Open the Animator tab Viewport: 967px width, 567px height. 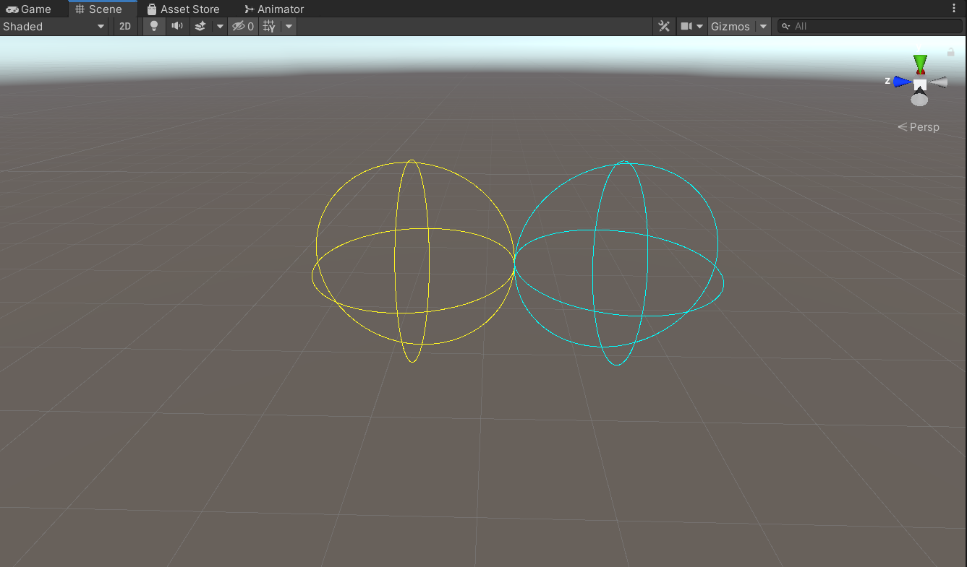tap(274, 9)
